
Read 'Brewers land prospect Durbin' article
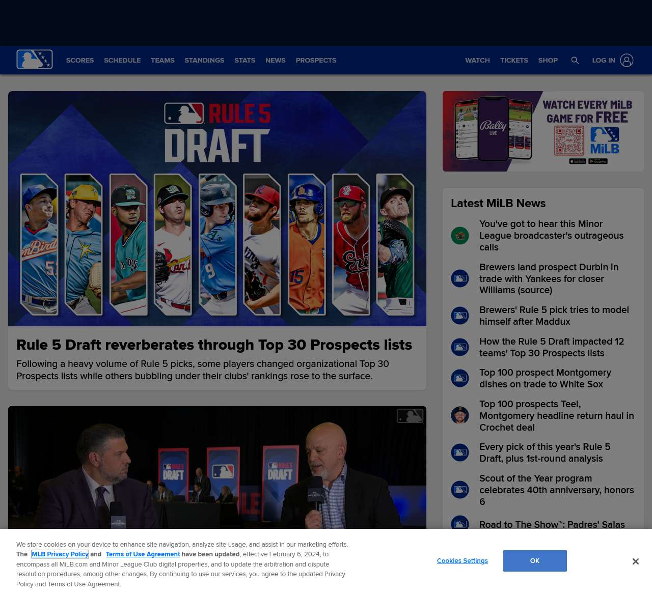pyautogui.click(x=549, y=278)
